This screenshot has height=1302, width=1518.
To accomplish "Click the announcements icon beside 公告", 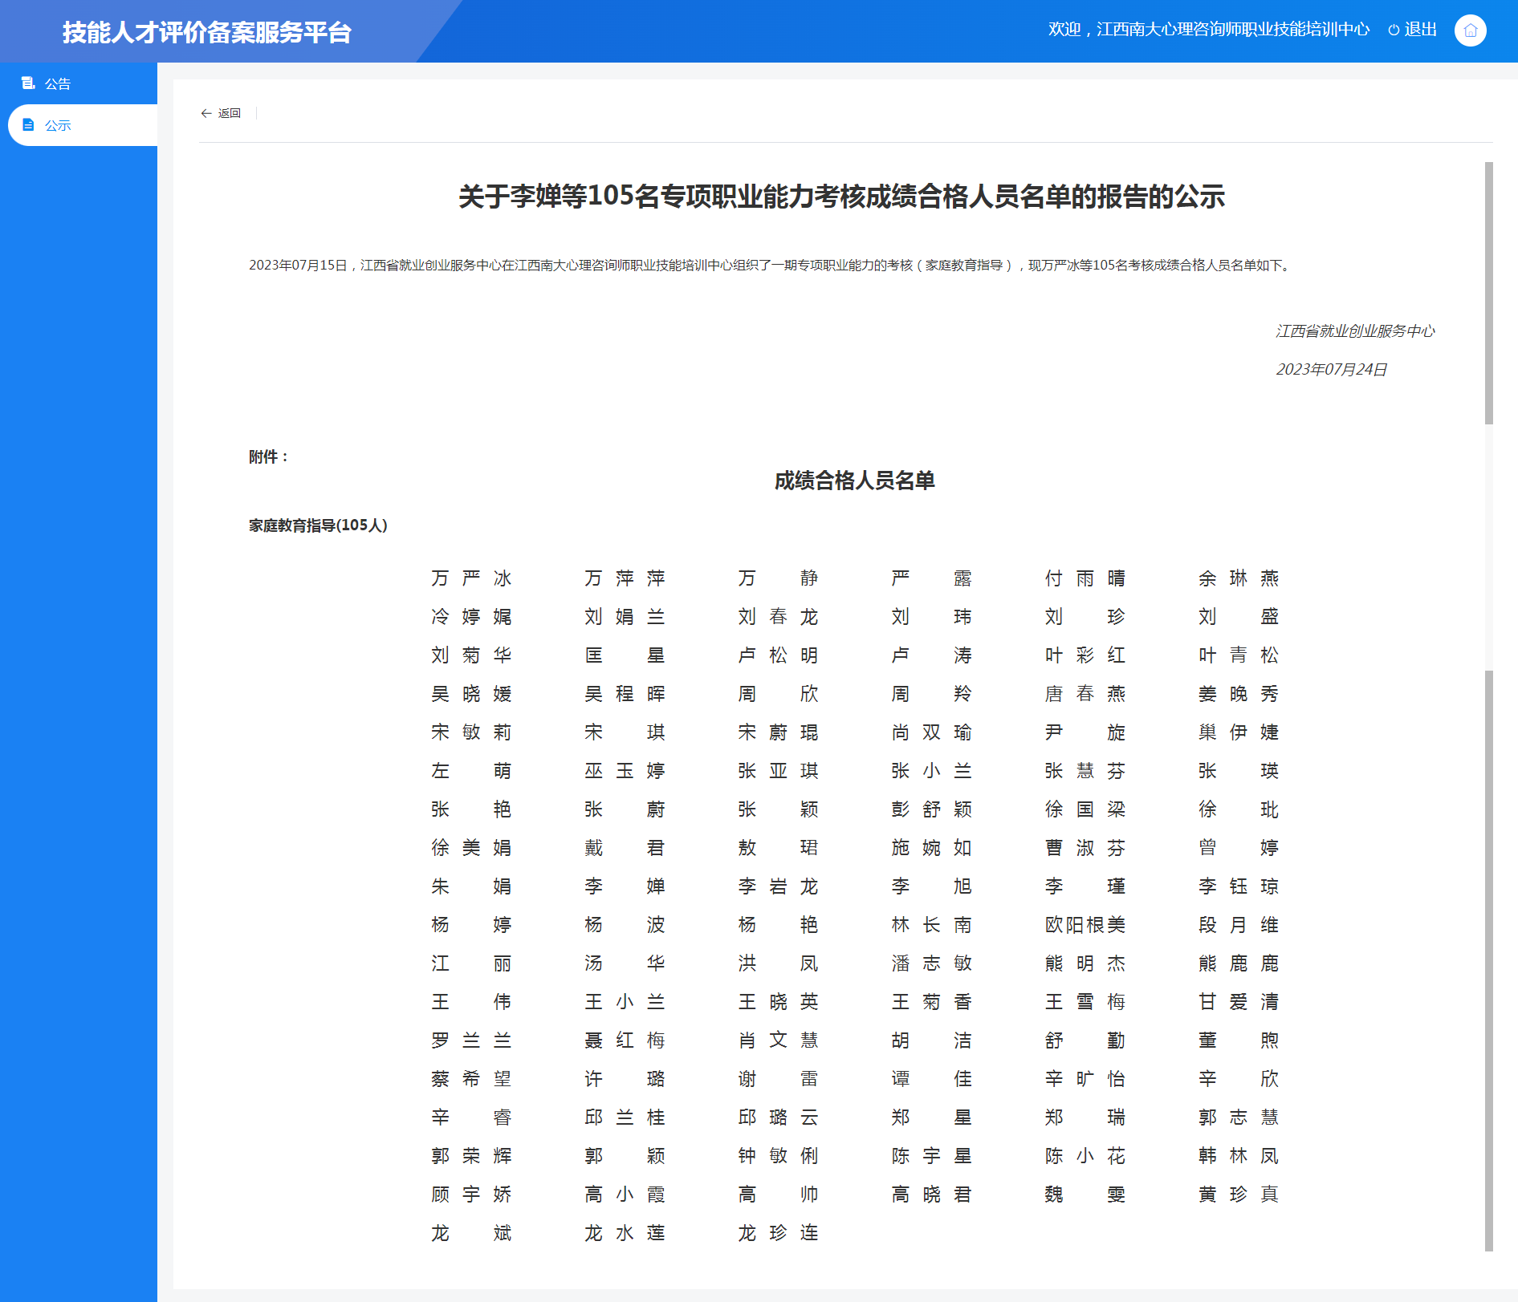I will click(29, 83).
